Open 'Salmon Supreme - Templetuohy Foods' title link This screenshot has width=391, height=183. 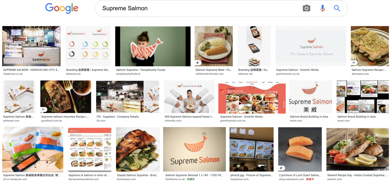(140, 70)
